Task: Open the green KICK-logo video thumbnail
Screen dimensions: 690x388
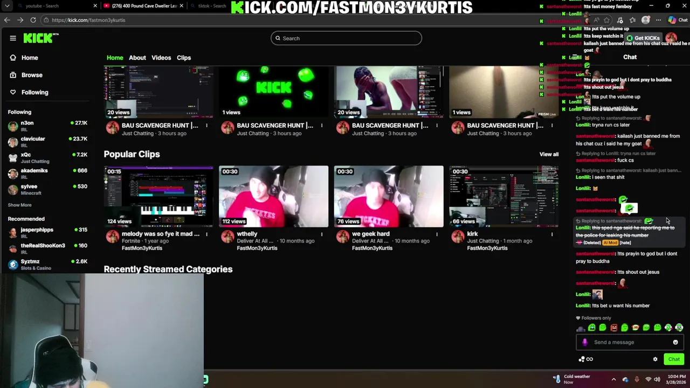Action: click(x=273, y=92)
